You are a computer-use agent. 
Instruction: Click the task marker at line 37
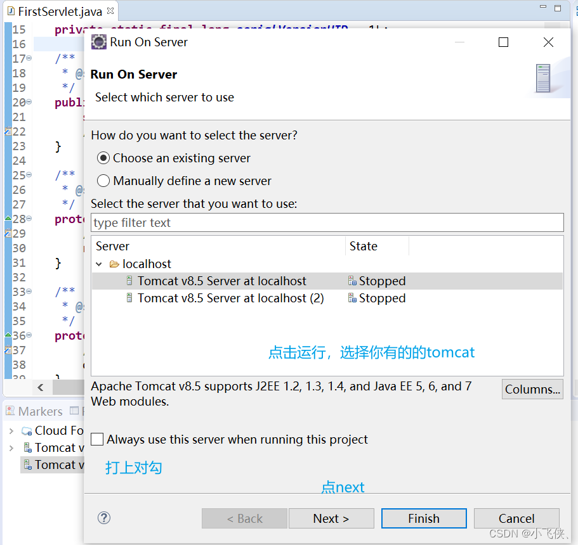click(x=8, y=349)
